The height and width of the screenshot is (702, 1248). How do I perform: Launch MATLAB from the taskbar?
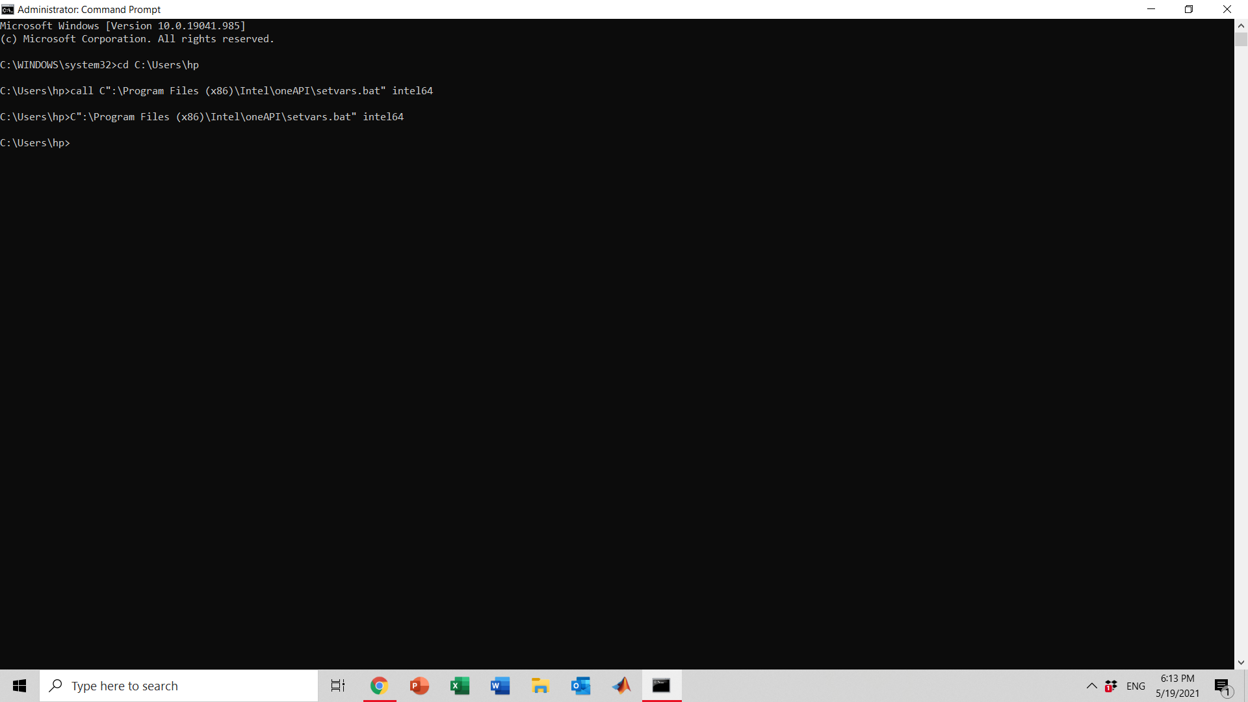click(621, 686)
